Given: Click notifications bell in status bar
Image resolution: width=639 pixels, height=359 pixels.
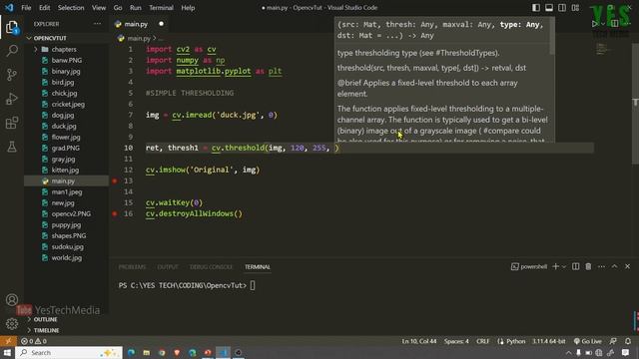Looking at the screenshot, I should (x=628, y=341).
